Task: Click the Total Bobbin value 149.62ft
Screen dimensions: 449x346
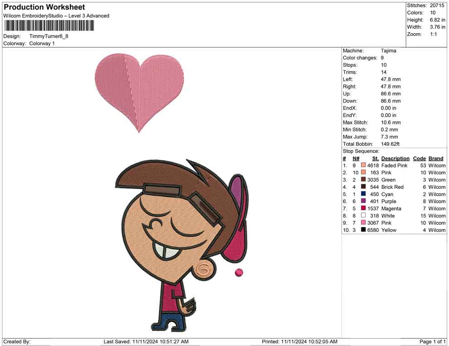Action: 390,144
